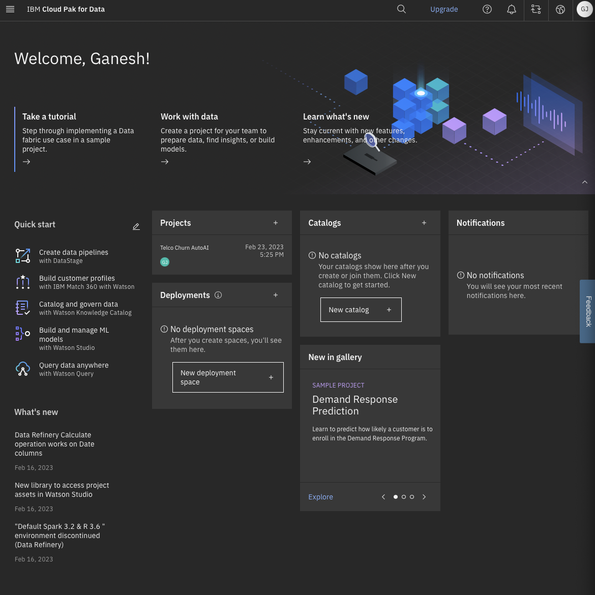The width and height of the screenshot is (595, 595).
Task: Click the New catalog button
Action: [x=361, y=310]
